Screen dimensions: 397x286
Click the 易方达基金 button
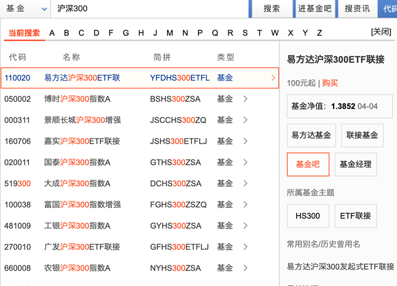(311, 135)
